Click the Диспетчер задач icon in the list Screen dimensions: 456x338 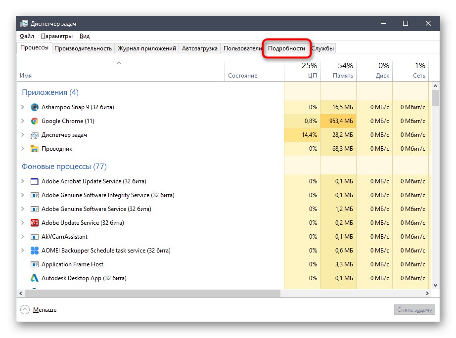34,135
